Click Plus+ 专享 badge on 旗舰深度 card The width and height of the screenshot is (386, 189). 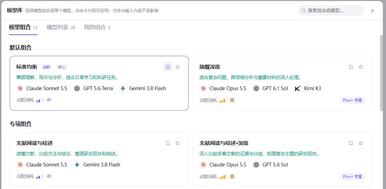coord(352,101)
